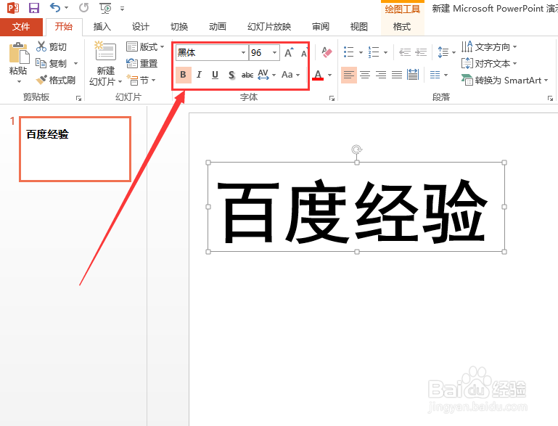
Task: Expand the font name dropdown arrow
Action: pos(243,53)
